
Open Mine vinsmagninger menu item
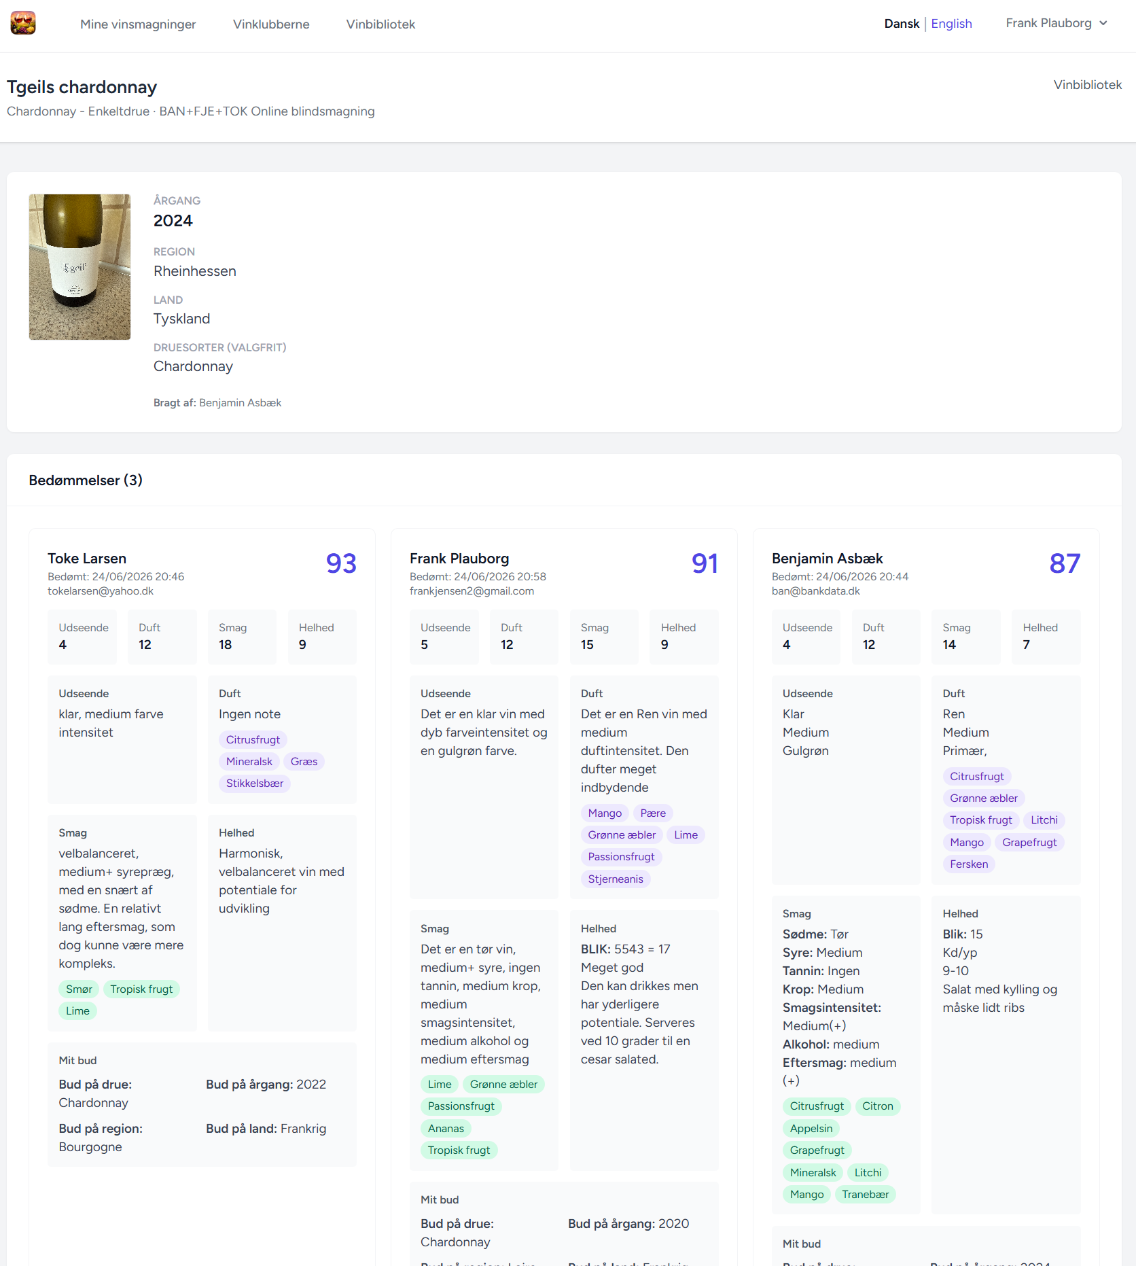138,24
